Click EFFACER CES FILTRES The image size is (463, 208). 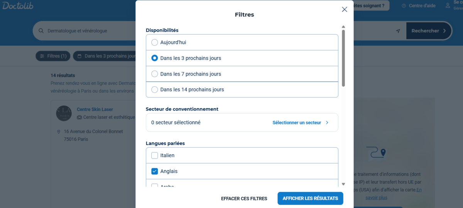coord(244,199)
